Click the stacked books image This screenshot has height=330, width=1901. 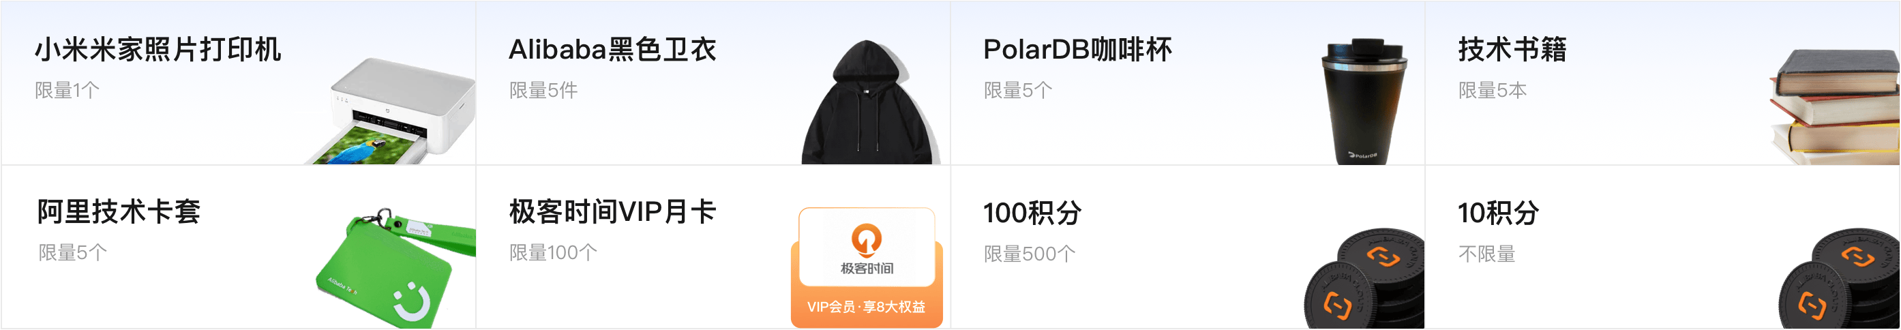click(x=1835, y=106)
